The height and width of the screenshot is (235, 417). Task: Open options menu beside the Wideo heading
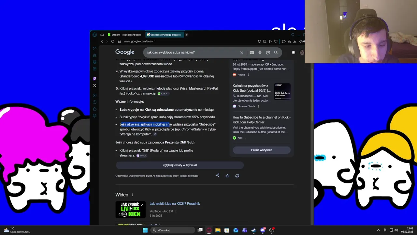coord(132,195)
